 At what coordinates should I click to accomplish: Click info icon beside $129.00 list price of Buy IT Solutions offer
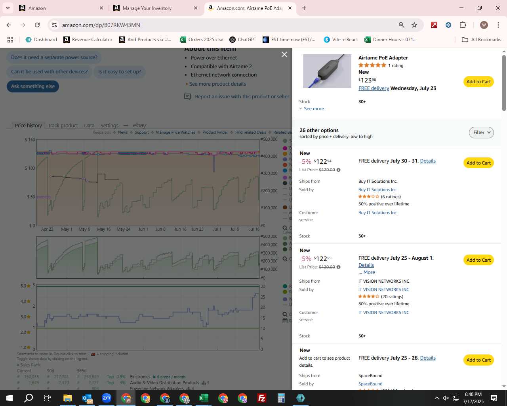pyautogui.click(x=338, y=170)
